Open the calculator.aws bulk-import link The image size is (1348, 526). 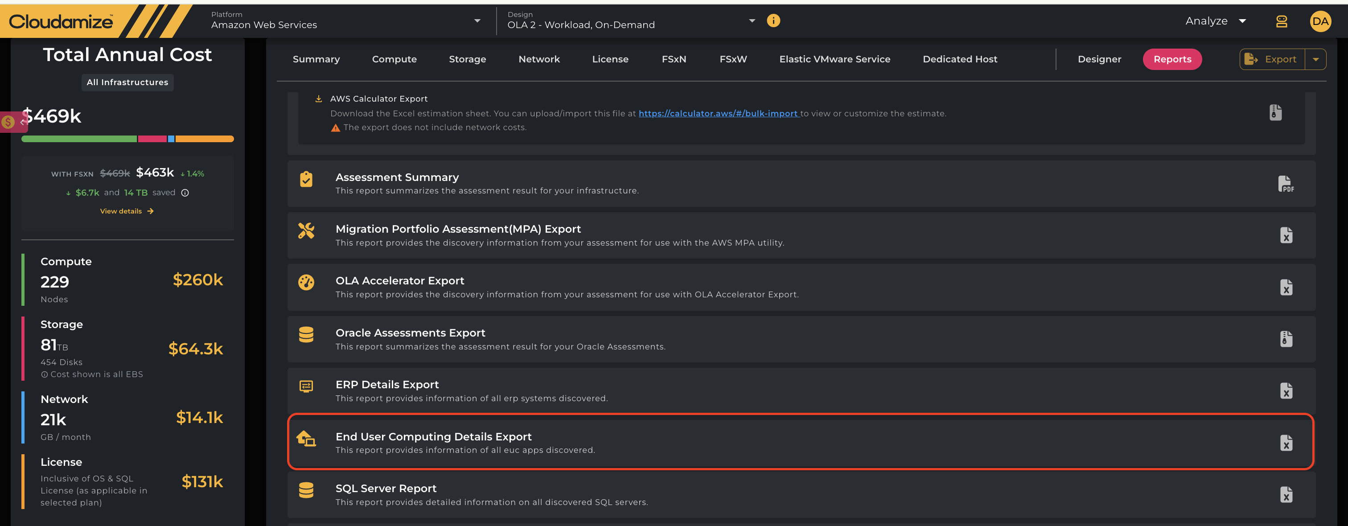coord(718,114)
